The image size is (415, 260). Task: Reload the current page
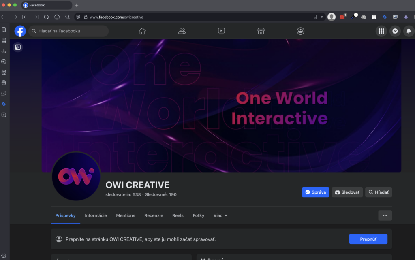(x=46, y=17)
